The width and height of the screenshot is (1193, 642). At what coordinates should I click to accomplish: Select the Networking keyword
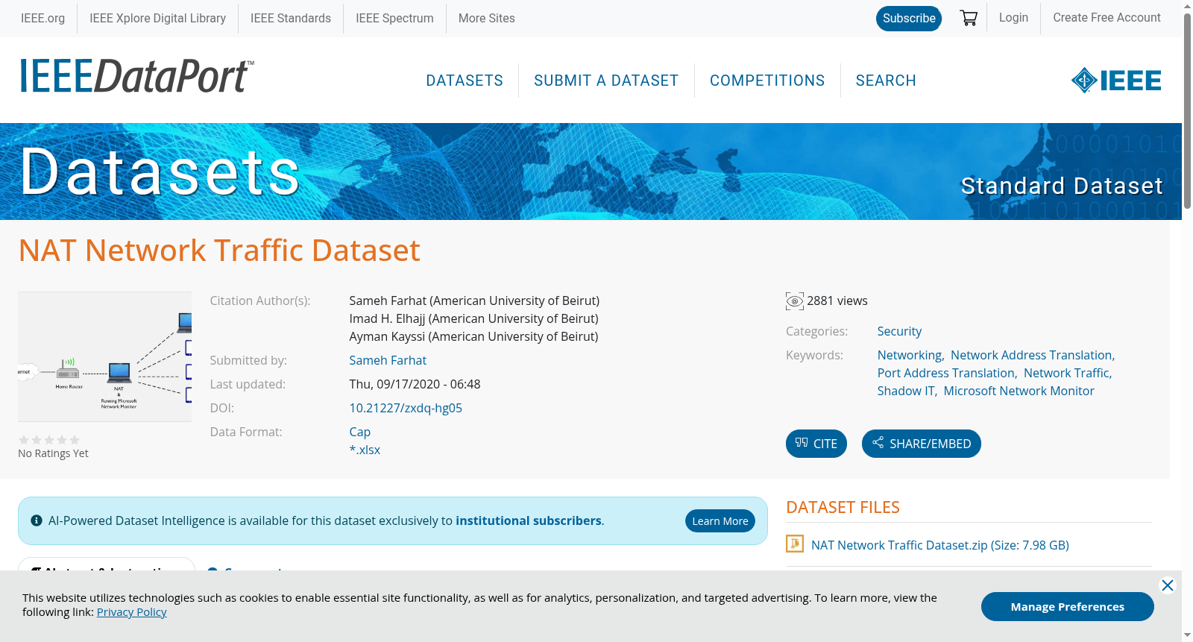(910, 355)
